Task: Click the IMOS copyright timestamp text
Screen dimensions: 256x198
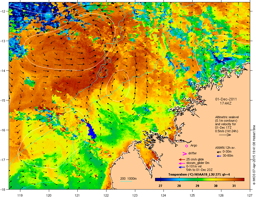Action: [x=254, y=155]
